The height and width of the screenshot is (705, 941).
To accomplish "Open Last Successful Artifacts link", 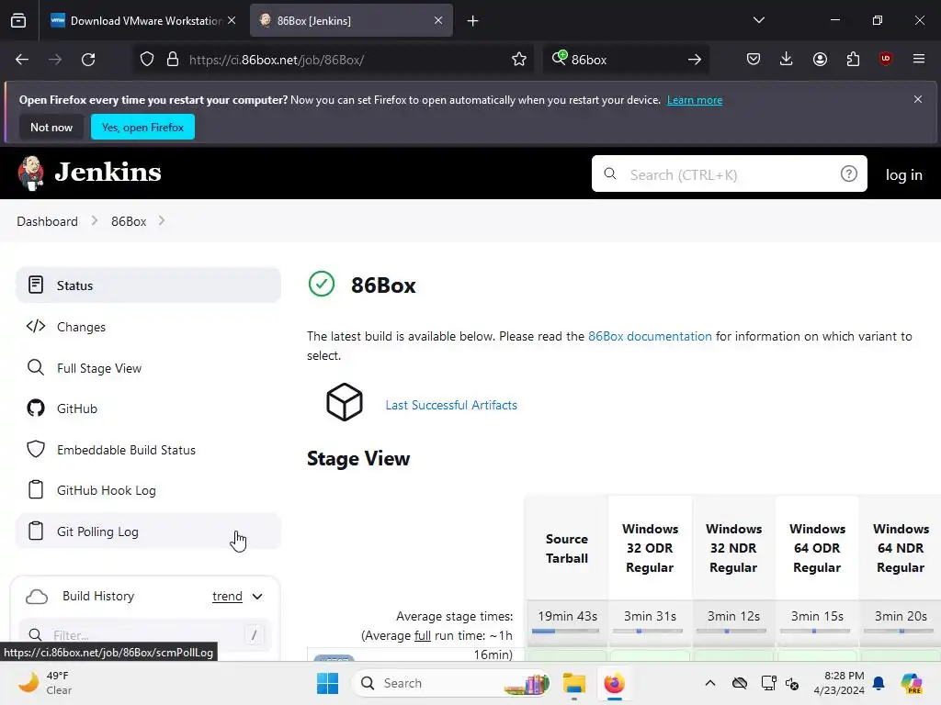I will tap(451, 405).
